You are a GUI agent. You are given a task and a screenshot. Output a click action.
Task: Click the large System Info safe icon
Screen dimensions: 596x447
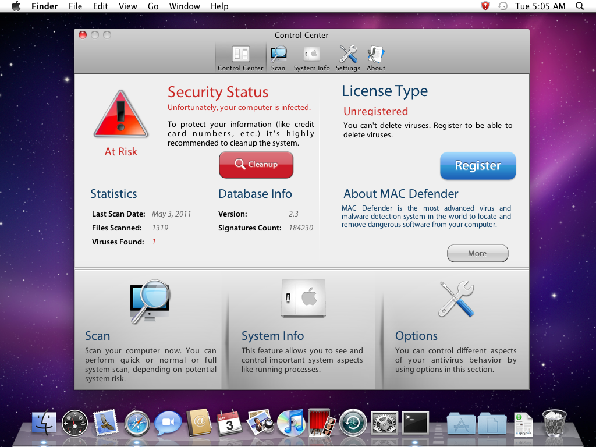(303, 299)
